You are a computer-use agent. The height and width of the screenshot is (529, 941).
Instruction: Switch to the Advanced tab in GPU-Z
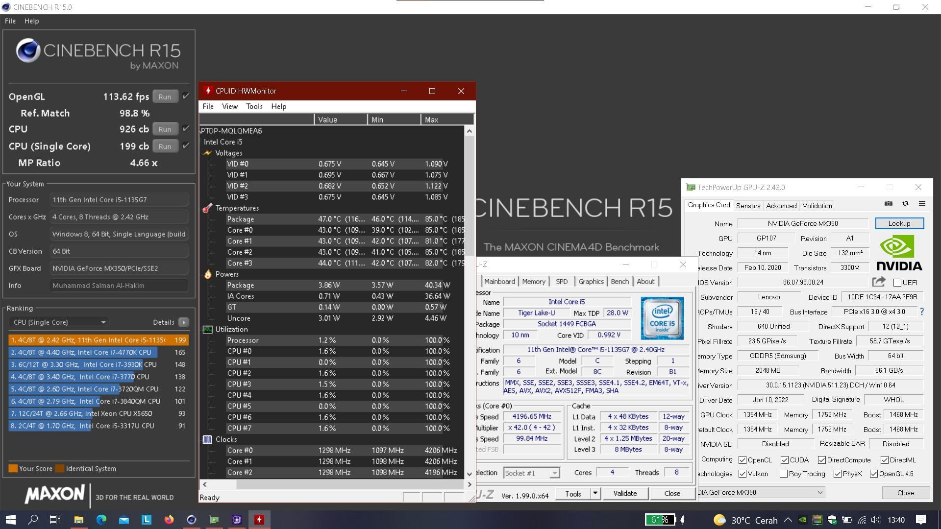781,206
